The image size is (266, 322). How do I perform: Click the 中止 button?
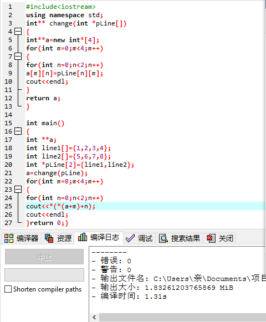point(44,257)
